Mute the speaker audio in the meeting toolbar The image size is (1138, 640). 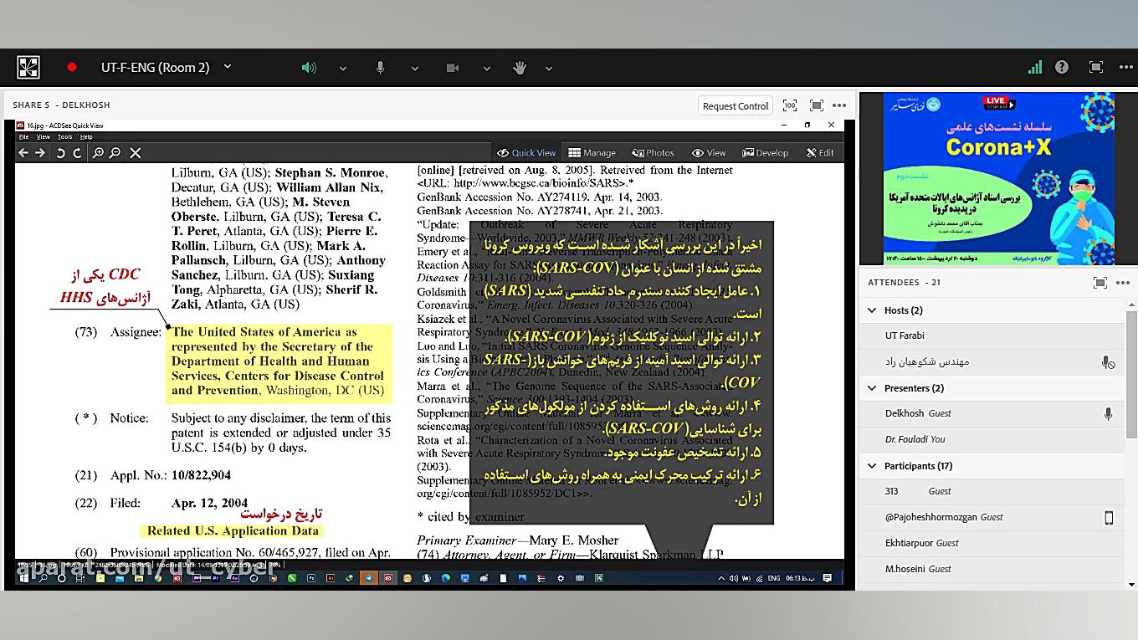click(309, 67)
